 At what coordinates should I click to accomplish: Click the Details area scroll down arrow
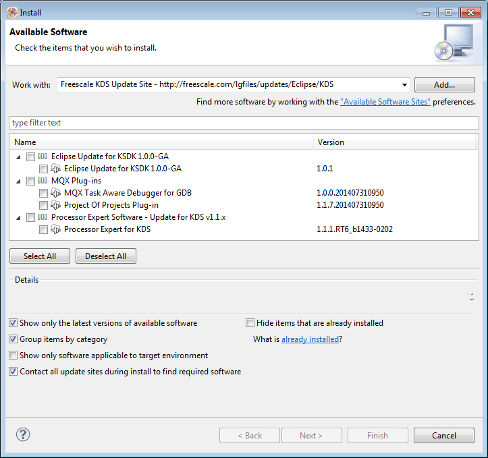click(472, 299)
